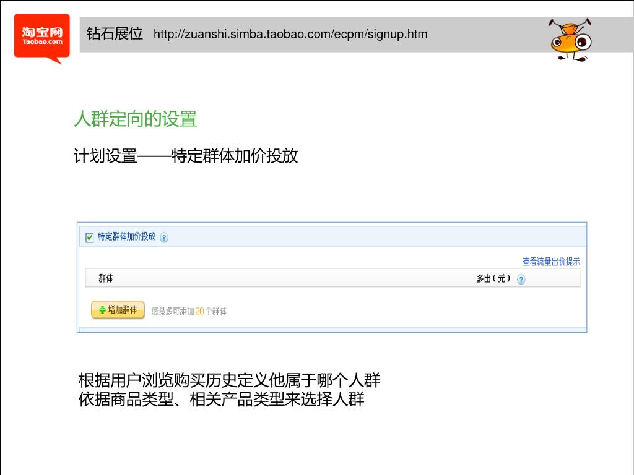
Task: Open help icon beside 特定群体加价投放
Action: tap(163, 237)
